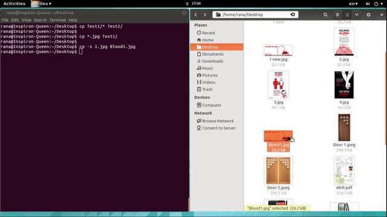Select the Blood1.jpg symlink thumbnail
Viewport: 387px width, 217px height.
tap(278, 136)
